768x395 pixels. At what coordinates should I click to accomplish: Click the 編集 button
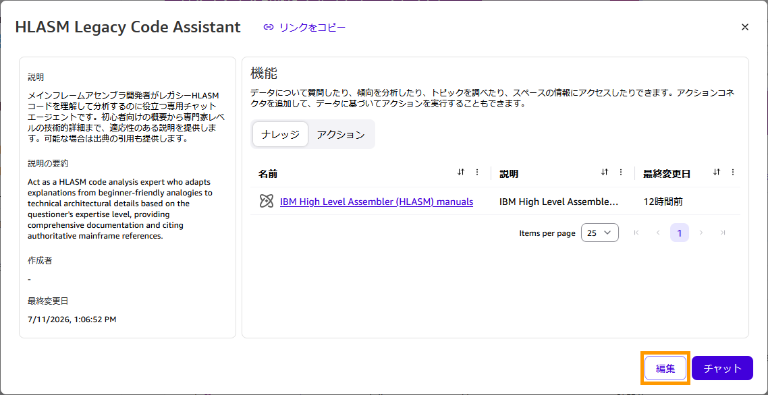pyautogui.click(x=665, y=368)
